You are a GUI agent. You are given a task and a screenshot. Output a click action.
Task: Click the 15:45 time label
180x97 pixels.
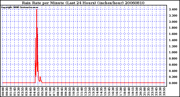109,92
